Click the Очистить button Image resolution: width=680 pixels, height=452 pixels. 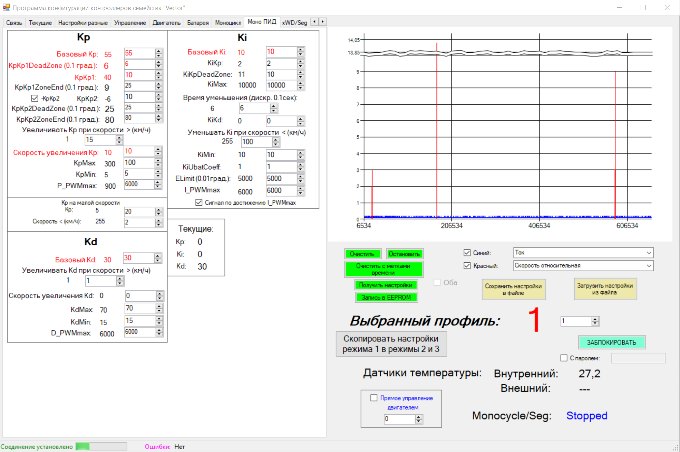point(363,254)
